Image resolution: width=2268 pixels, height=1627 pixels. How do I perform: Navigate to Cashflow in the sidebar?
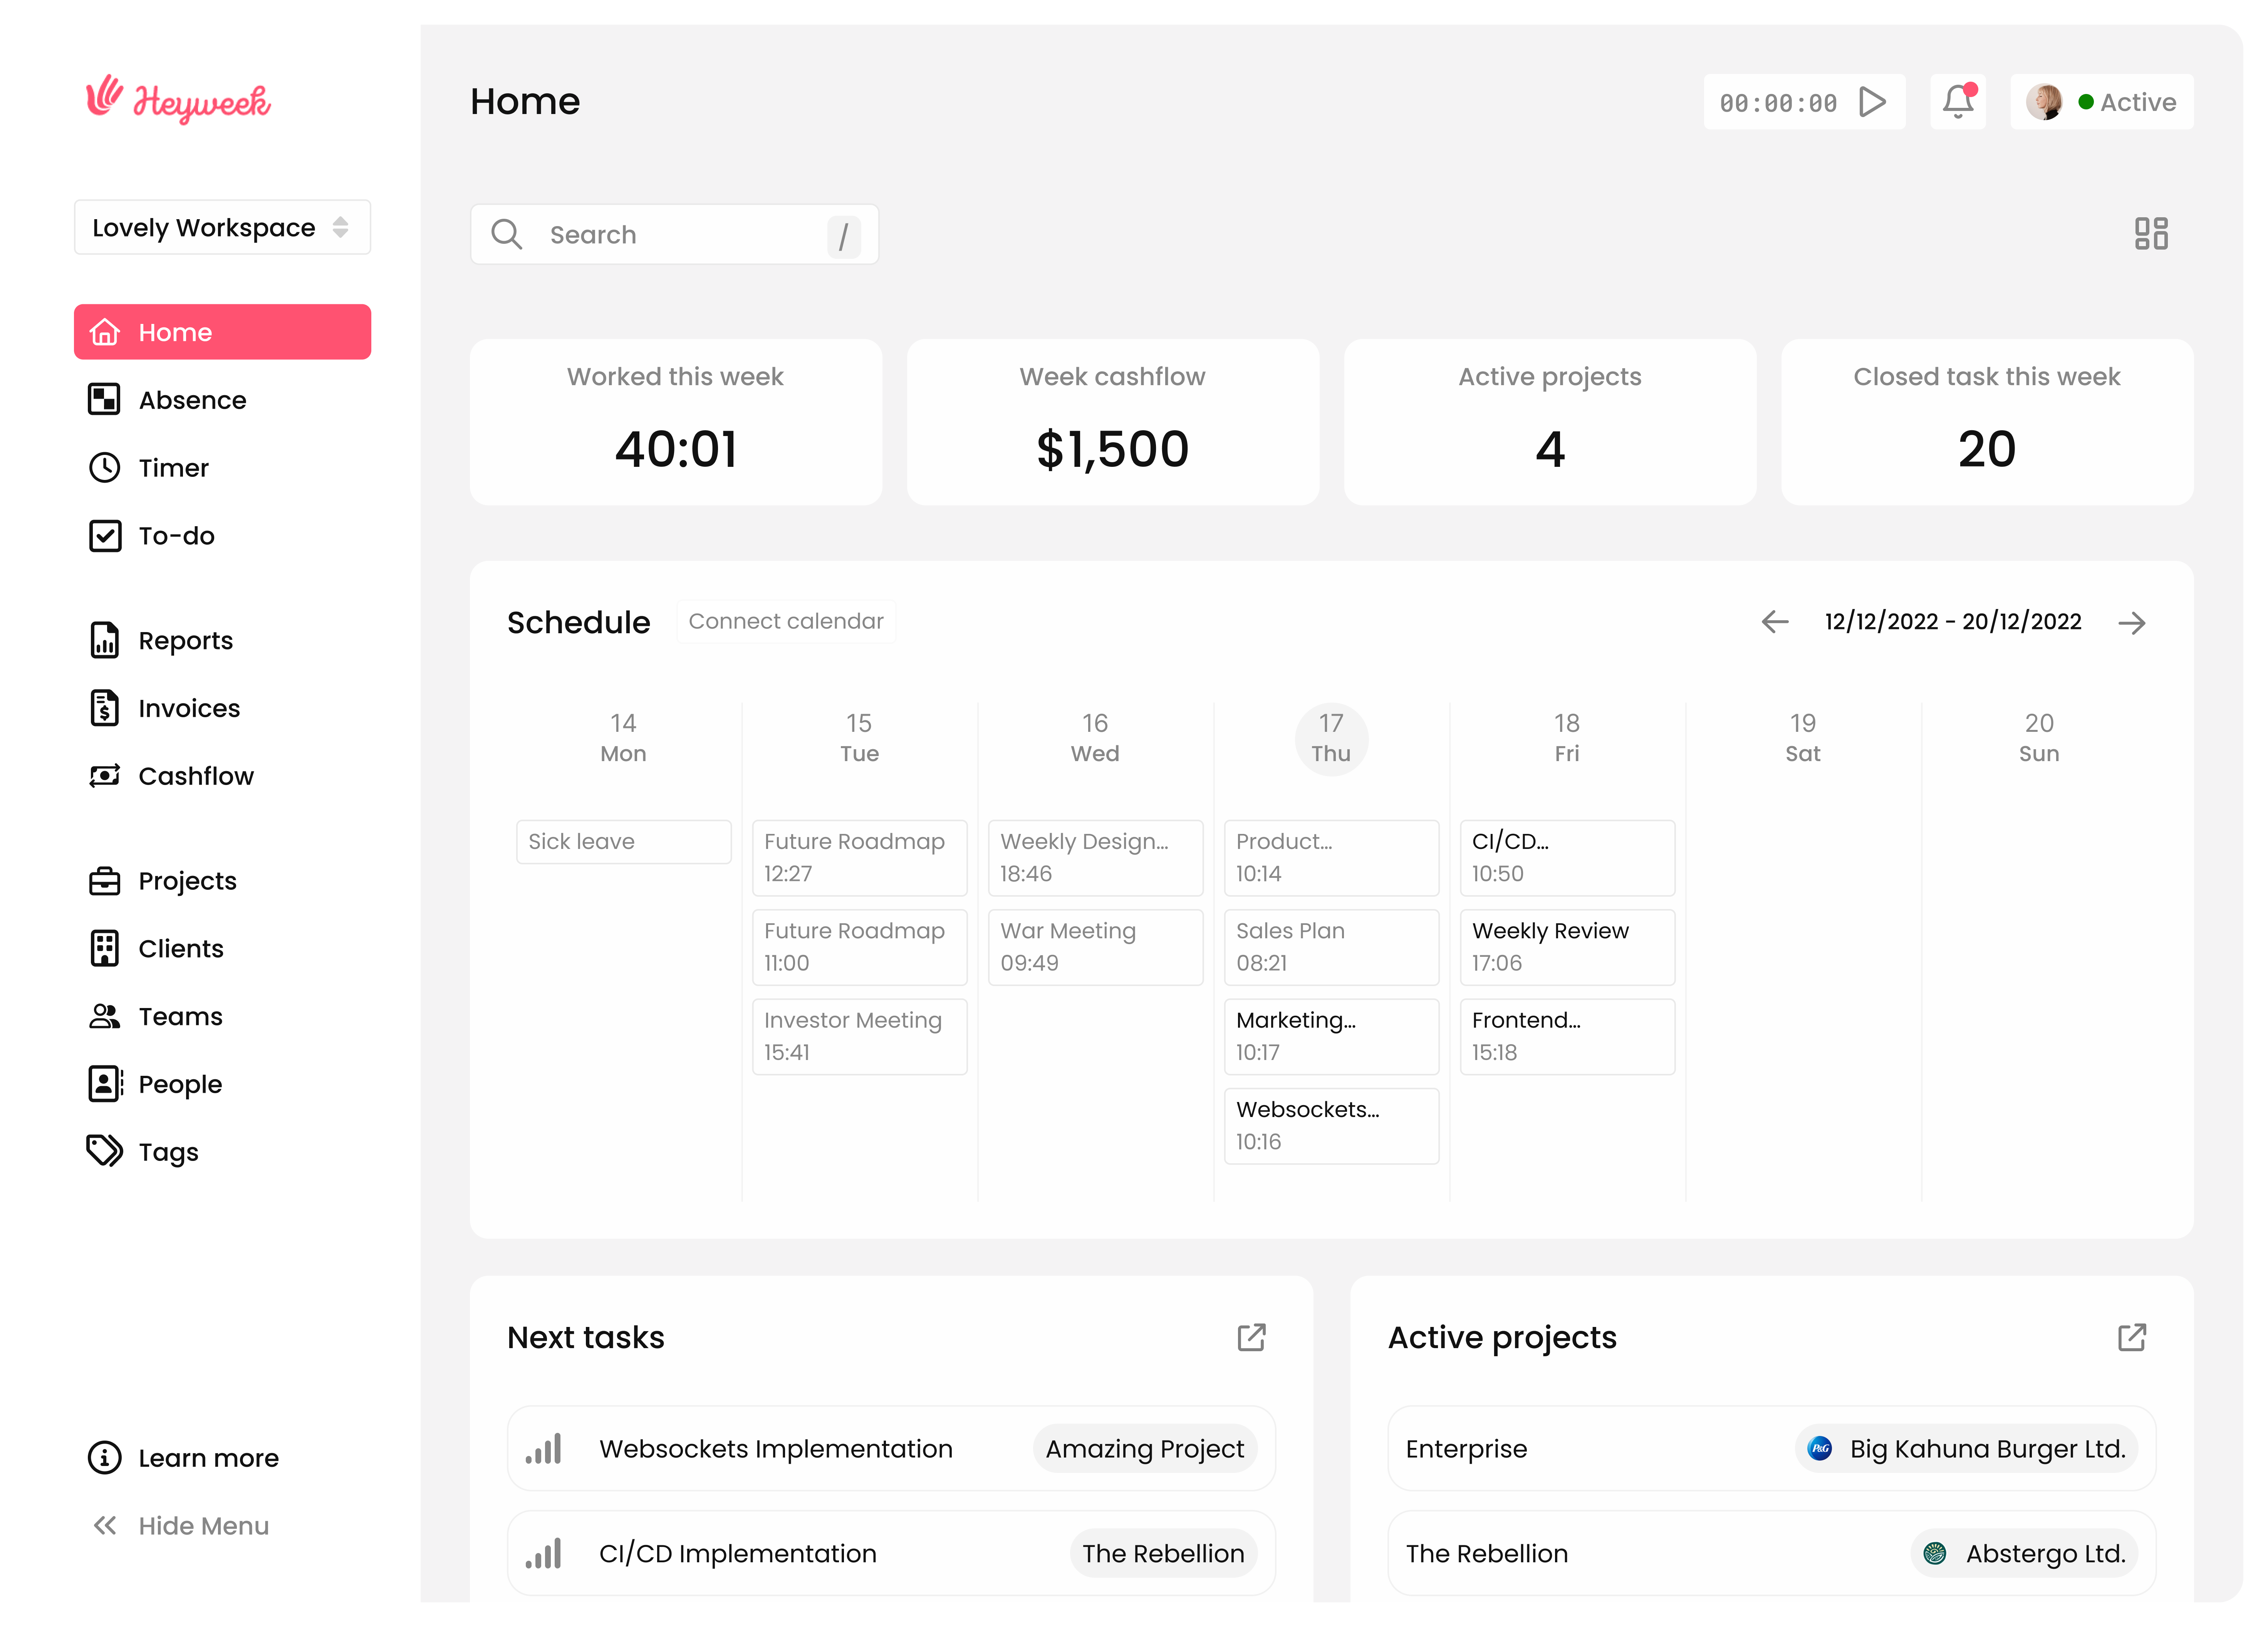(196, 776)
